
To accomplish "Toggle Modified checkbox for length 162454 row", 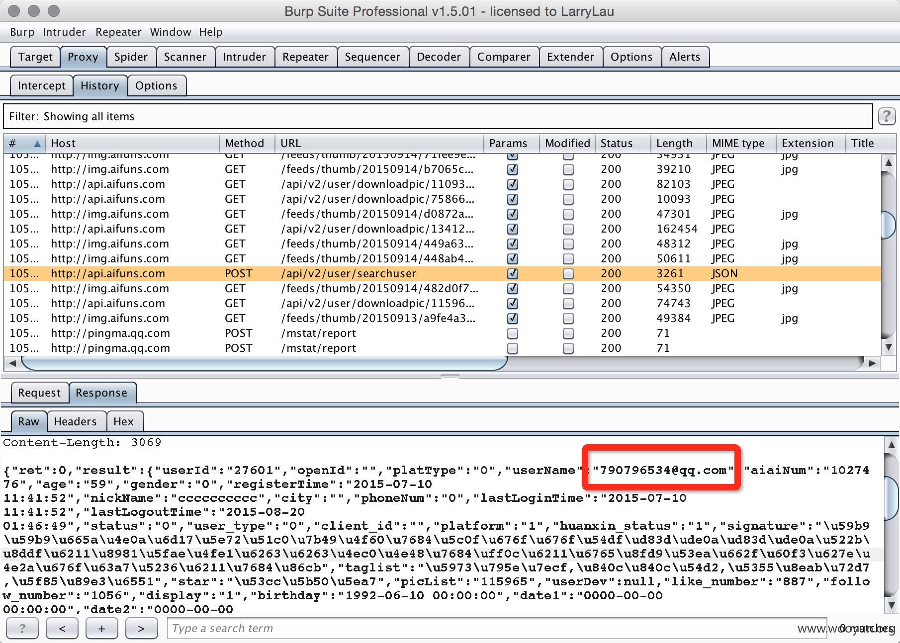I will (x=568, y=229).
